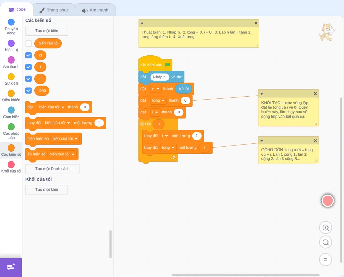Open the Cảm biến category circle
This screenshot has width=344, height=277.
[x=11, y=110]
